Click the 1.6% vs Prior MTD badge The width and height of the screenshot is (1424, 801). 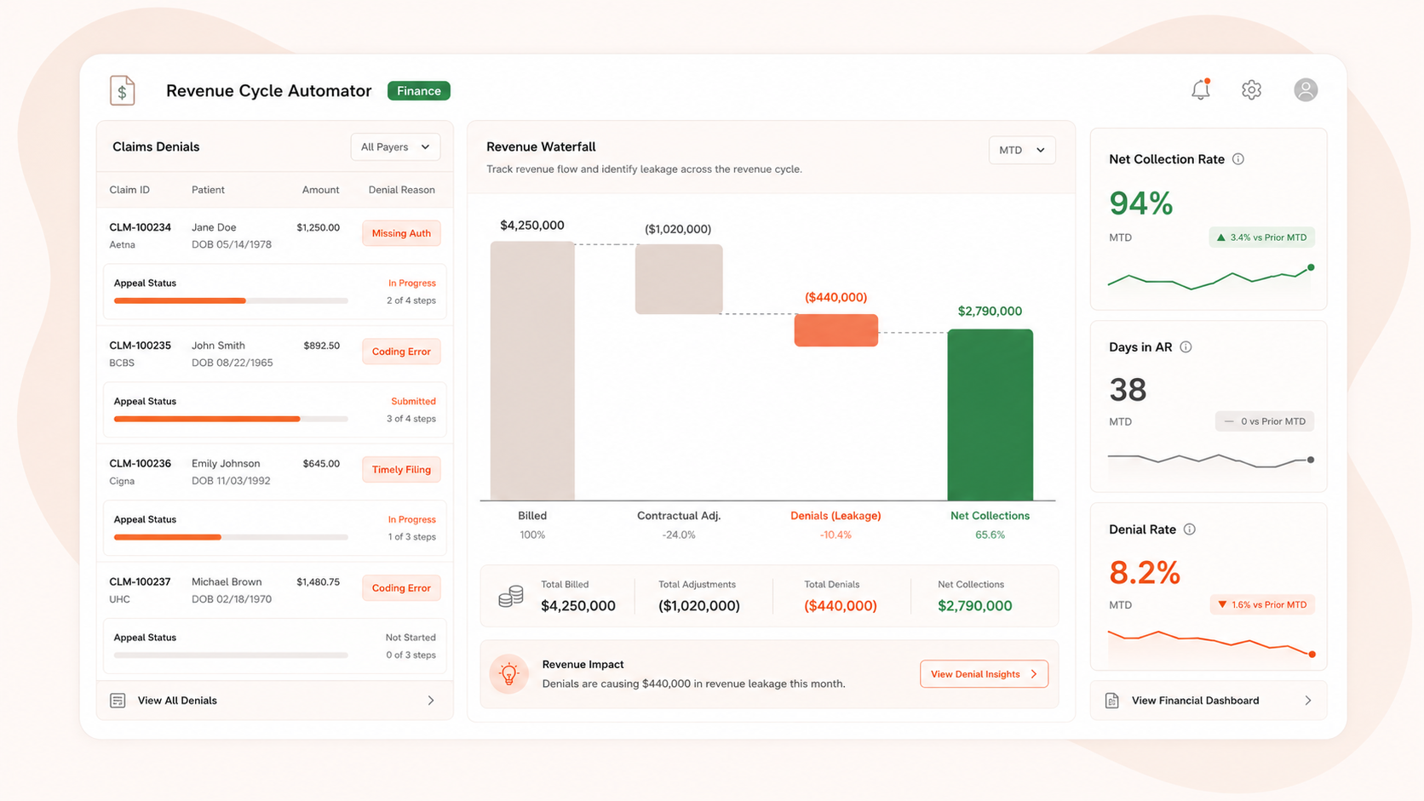pyautogui.click(x=1262, y=605)
